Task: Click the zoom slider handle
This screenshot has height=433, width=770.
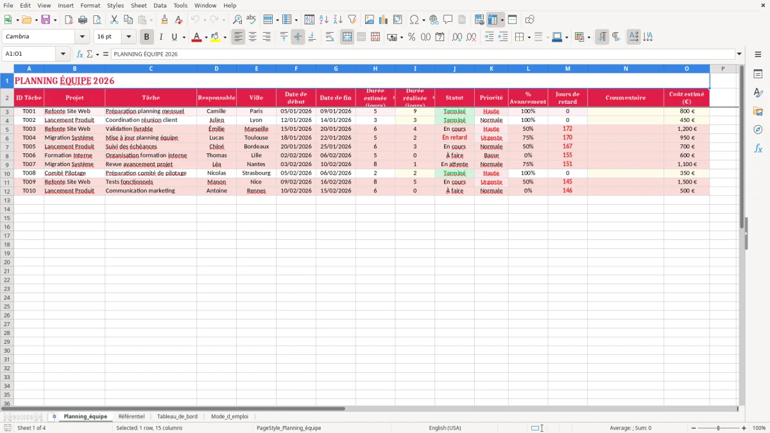Action: tap(719, 428)
